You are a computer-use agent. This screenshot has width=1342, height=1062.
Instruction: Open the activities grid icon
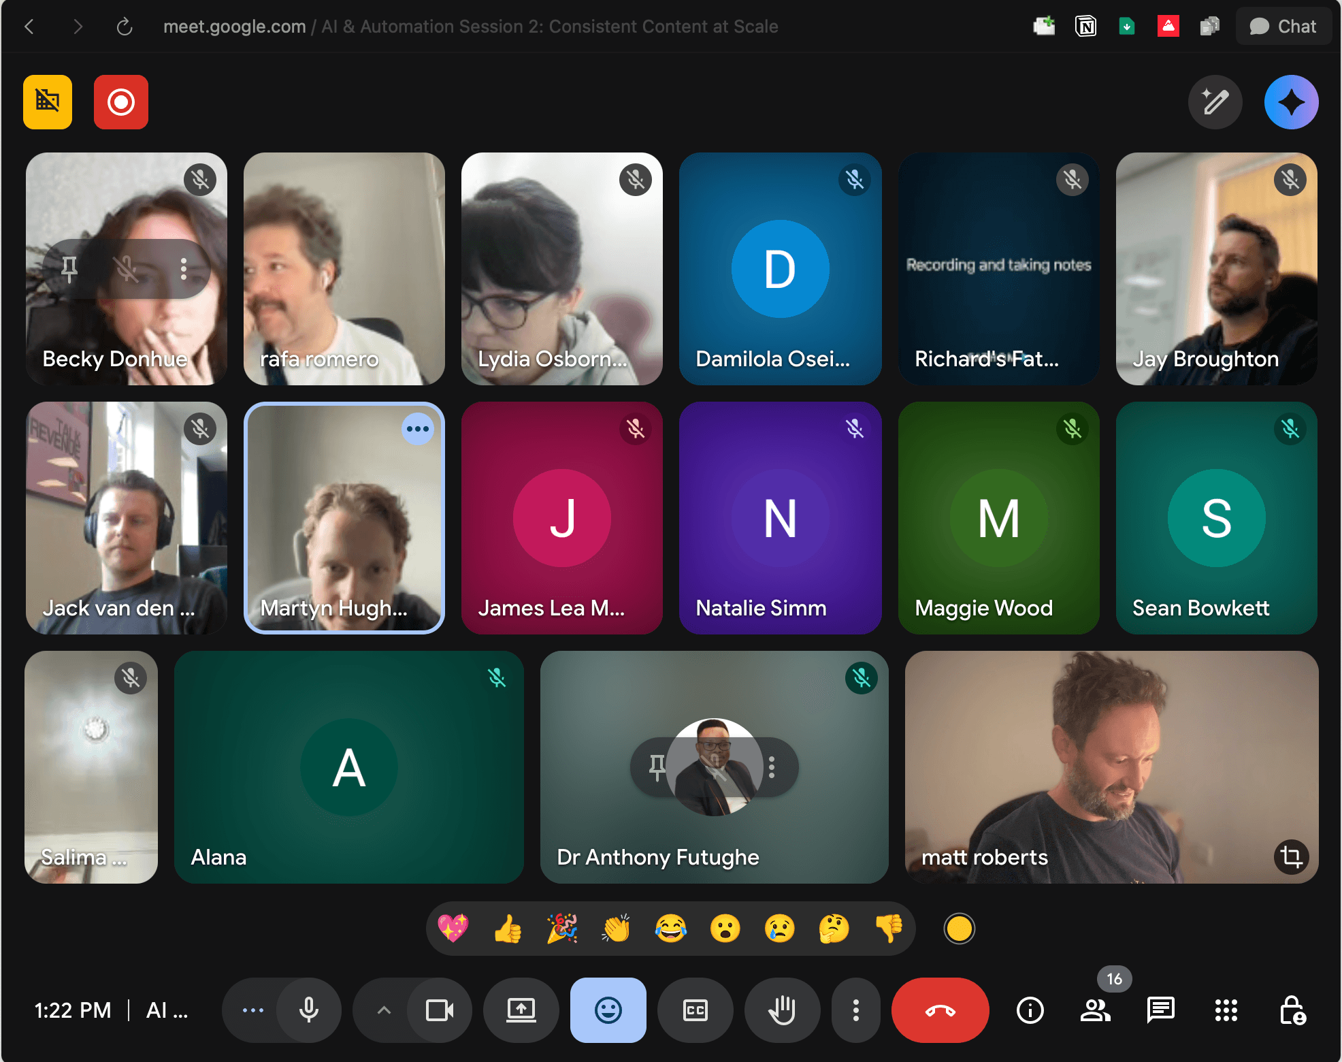click(1226, 1010)
